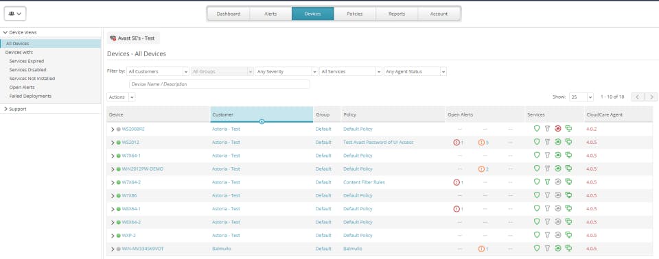Sort by the Device column header
Image resolution: width=659 pixels, height=259 pixels.
pyautogui.click(x=159, y=114)
